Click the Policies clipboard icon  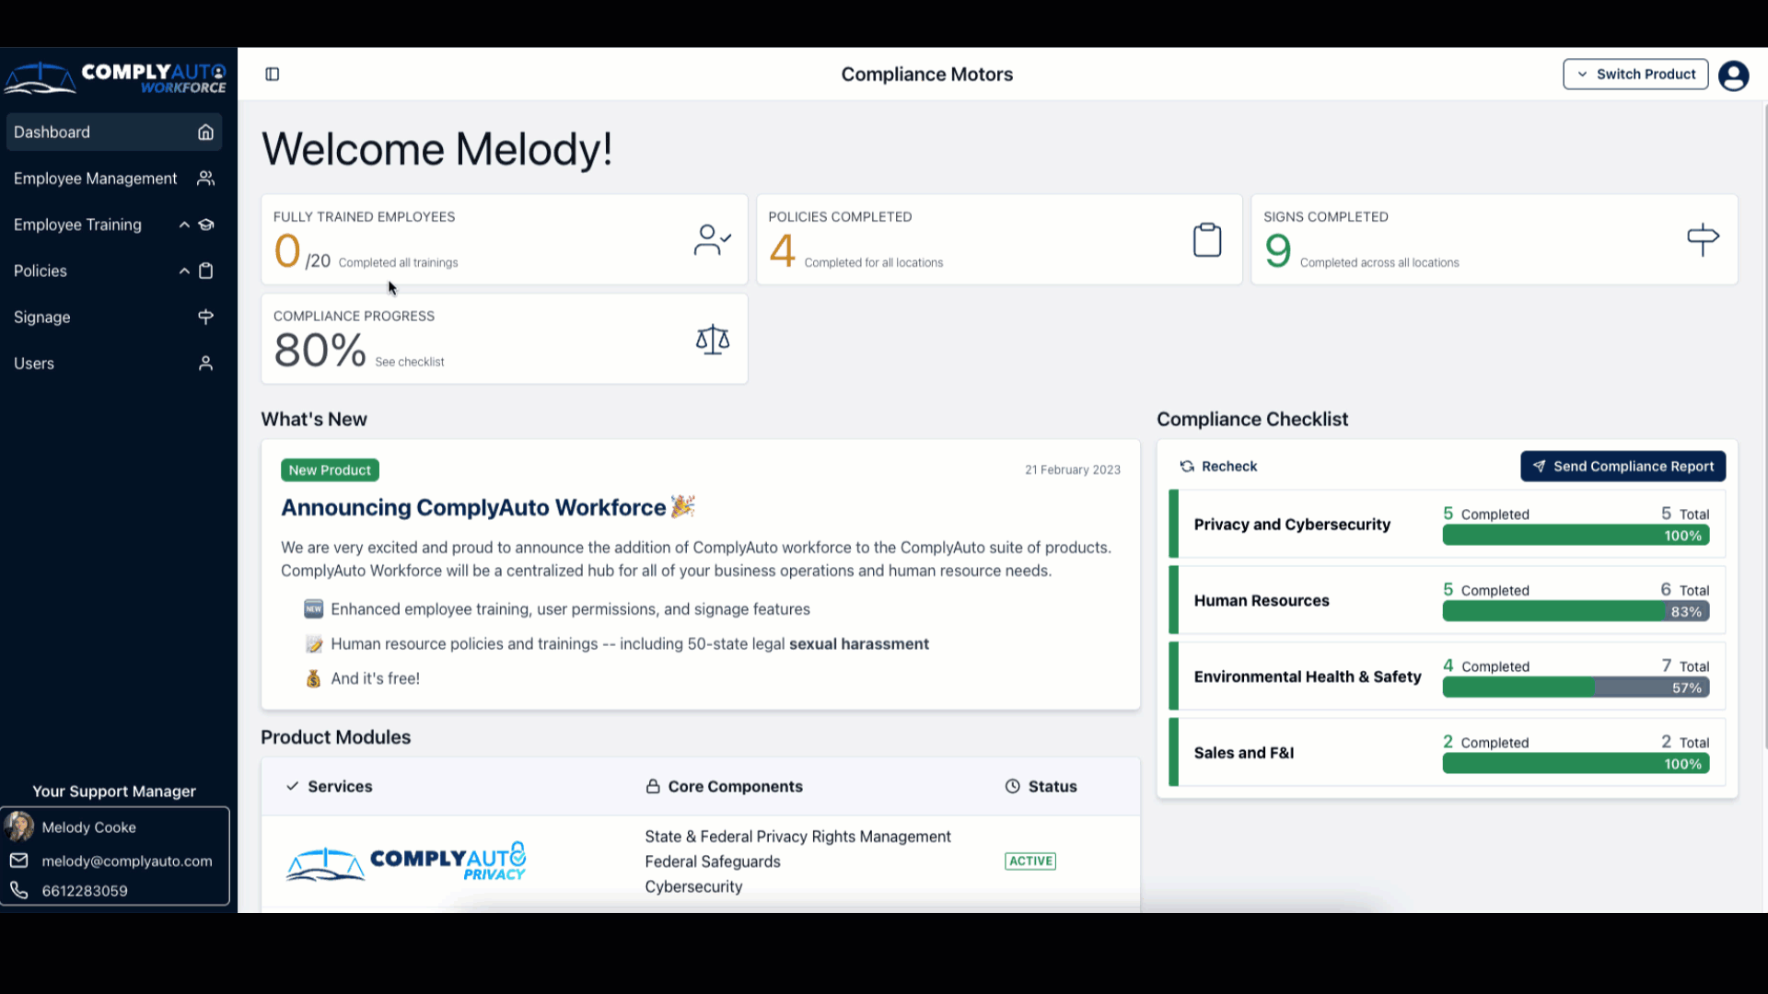(205, 270)
